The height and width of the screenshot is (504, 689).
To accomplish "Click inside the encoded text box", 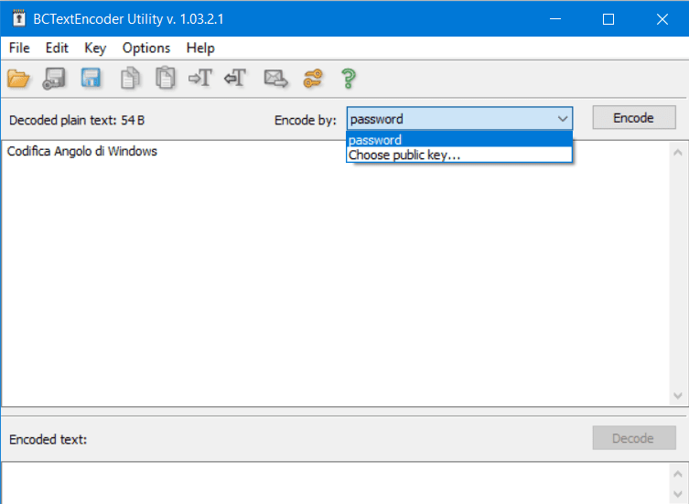I will (336, 483).
